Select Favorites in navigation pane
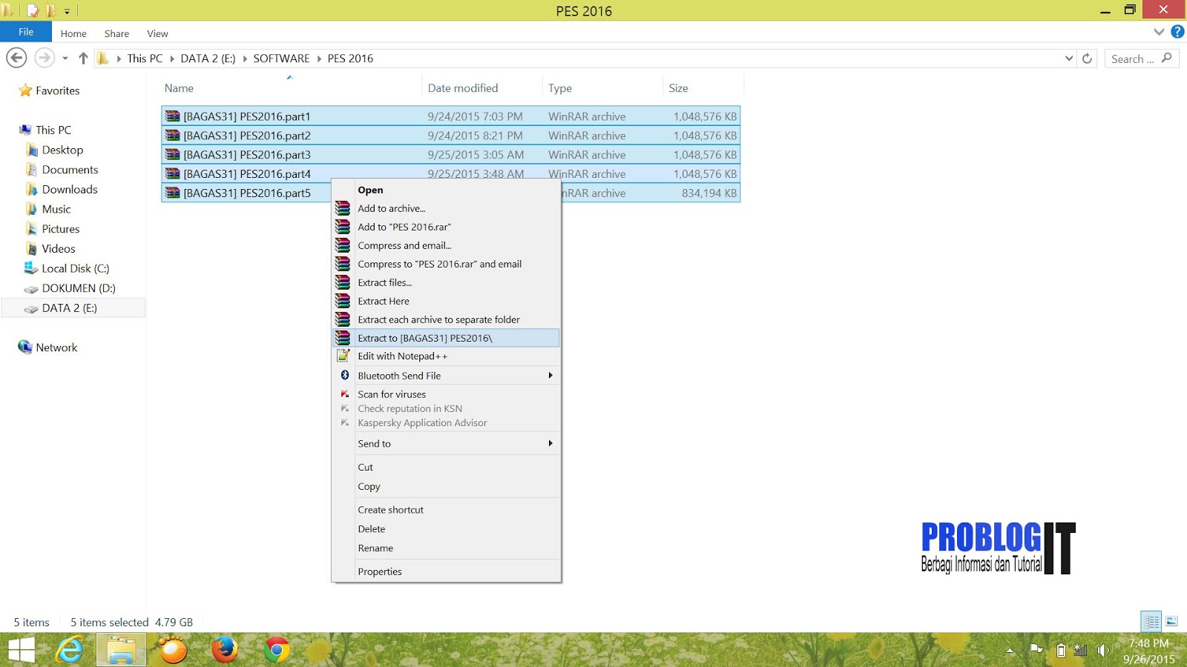The image size is (1187, 667). pyautogui.click(x=57, y=90)
